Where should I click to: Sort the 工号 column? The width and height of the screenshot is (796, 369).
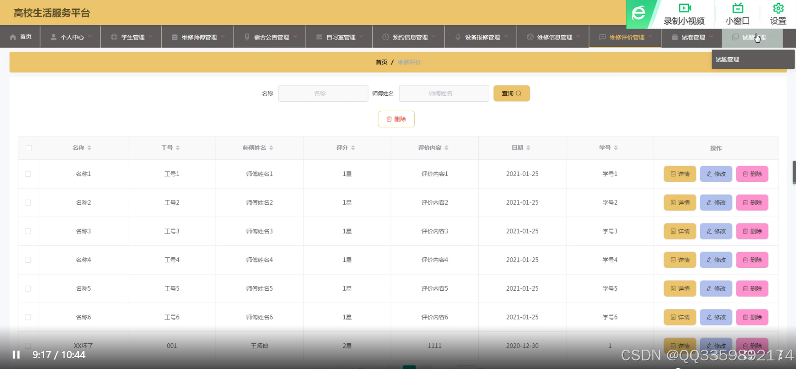pyautogui.click(x=178, y=148)
